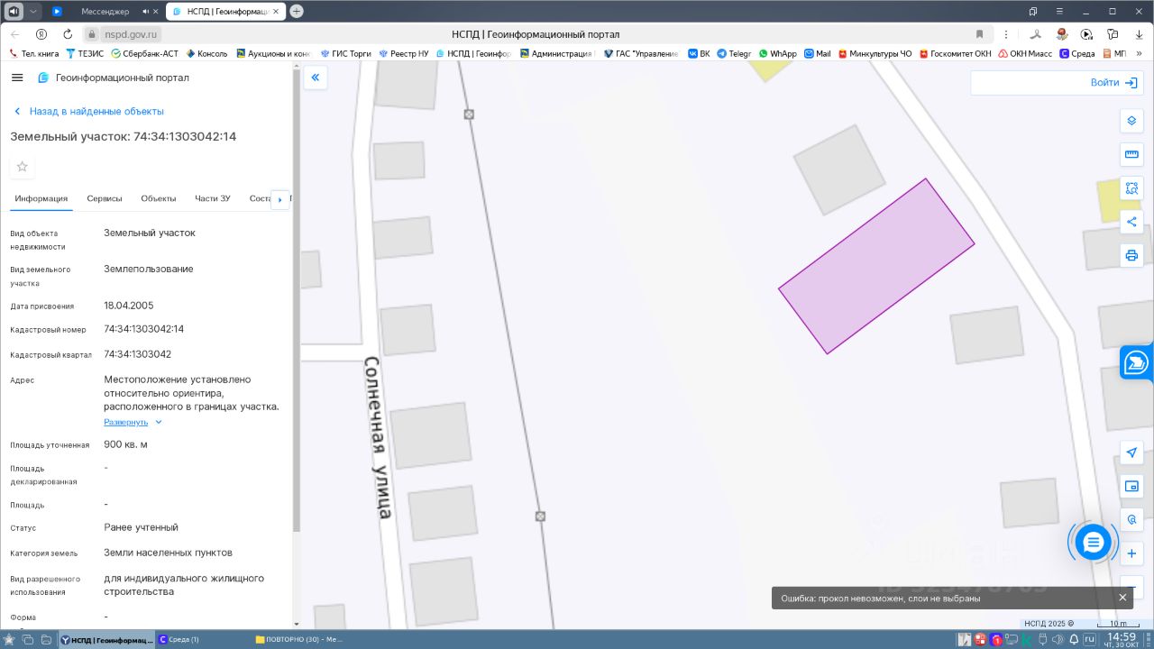Select the ruler measurement tool
The height and width of the screenshot is (649, 1154).
pos(1131,154)
